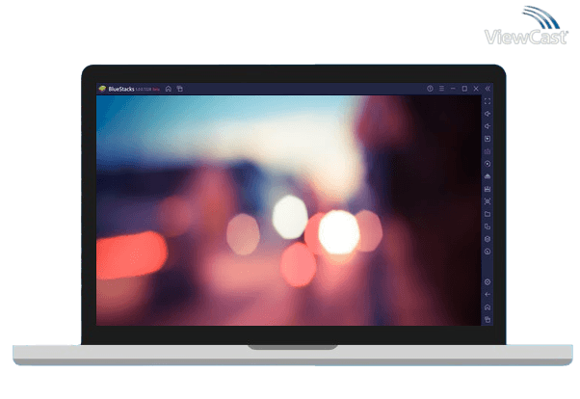Collapse the side toolbar with double chevron
This screenshot has height=399, width=580.
point(488,89)
